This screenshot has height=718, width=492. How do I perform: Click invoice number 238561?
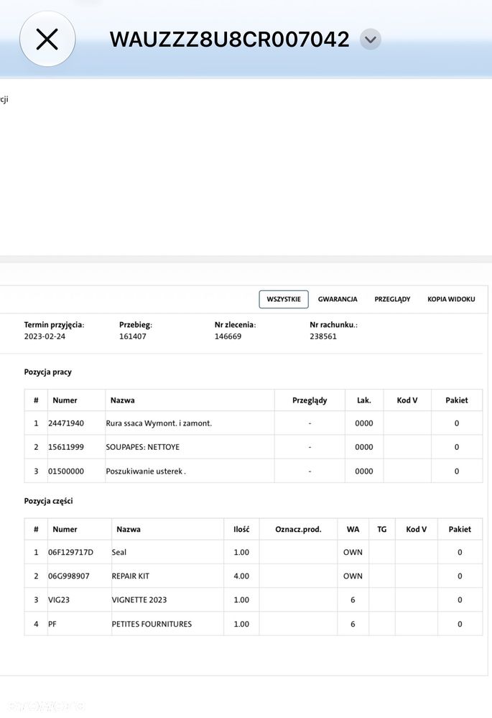click(x=323, y=336)
